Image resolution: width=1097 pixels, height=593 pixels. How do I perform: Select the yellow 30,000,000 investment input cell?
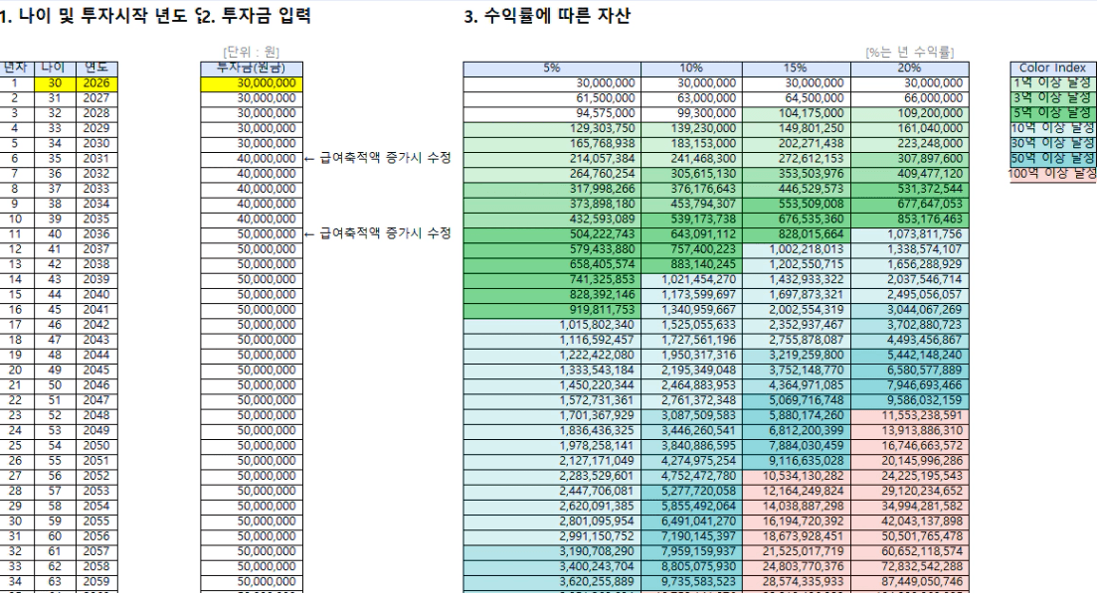pos(252,83)
